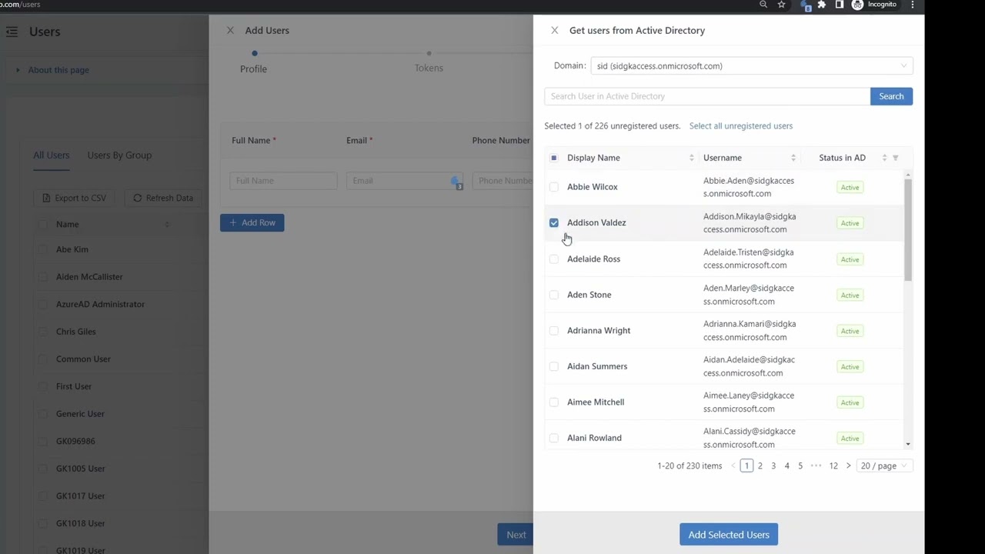Viewport: 985px width, 554px height.
Task: Tick the Aden Stone checkbox
Action: 554,295
